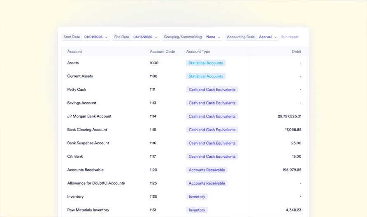The width and height of the screenshot is (367, 217).
Task: Click the Bank Clearing Account name
Action: click(87, 129)
